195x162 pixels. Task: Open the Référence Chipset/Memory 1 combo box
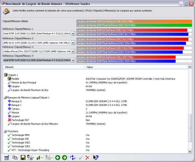coord(39,33)
